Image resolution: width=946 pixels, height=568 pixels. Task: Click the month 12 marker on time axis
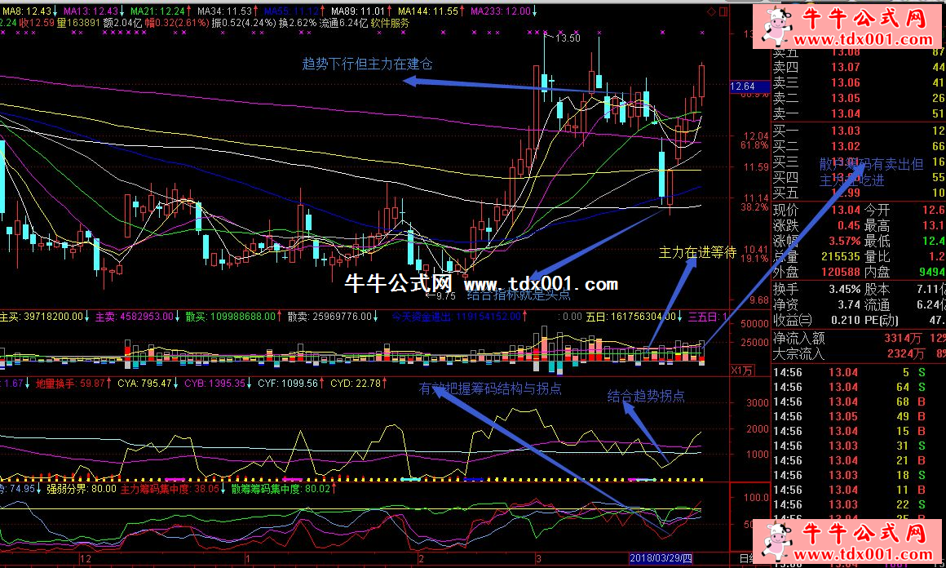pos(85,558)
